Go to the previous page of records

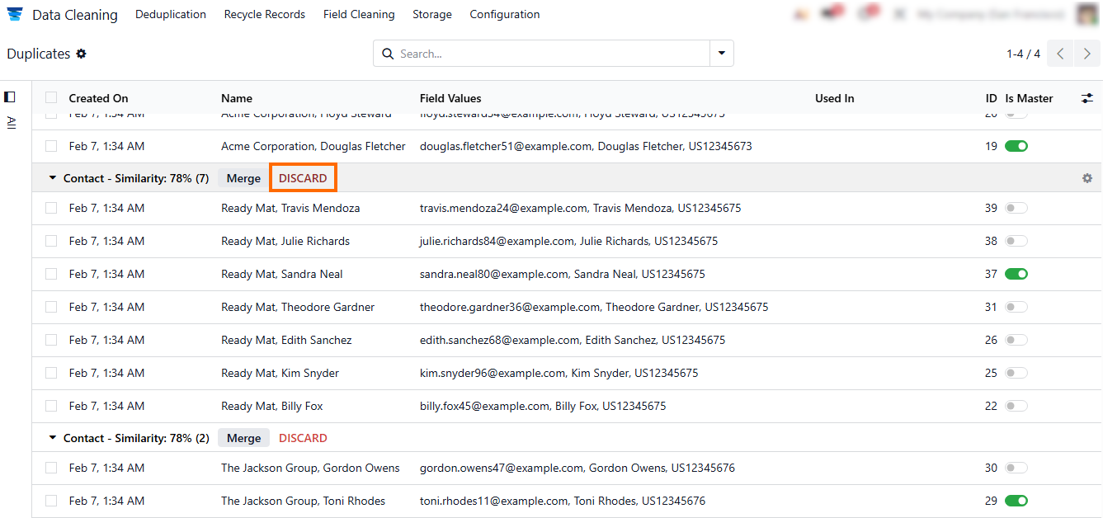[1061, 54]
